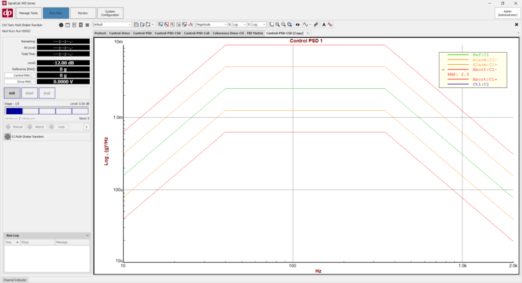Screen dimensions: 522x283
Task: Click the Manage Tests button
Action: coord(29,13)
